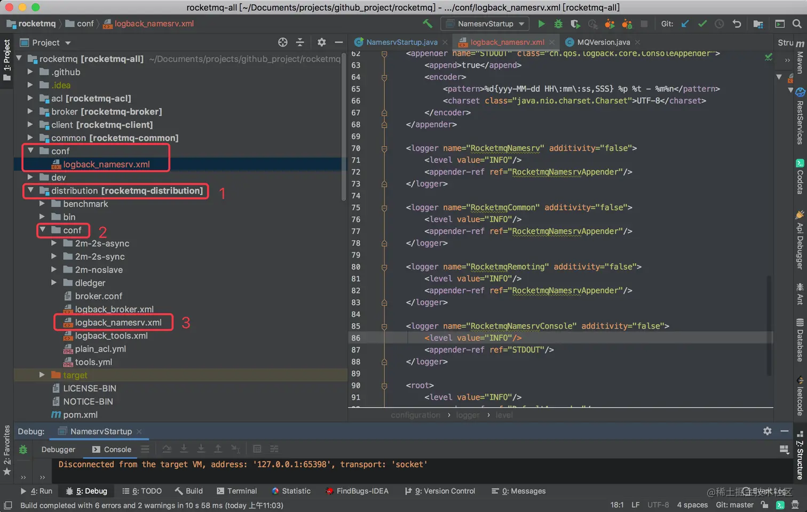The height and width of the screenshot is (512, 807).
Task: Revert changes with the rollback icon
Action: coord(737,23)
